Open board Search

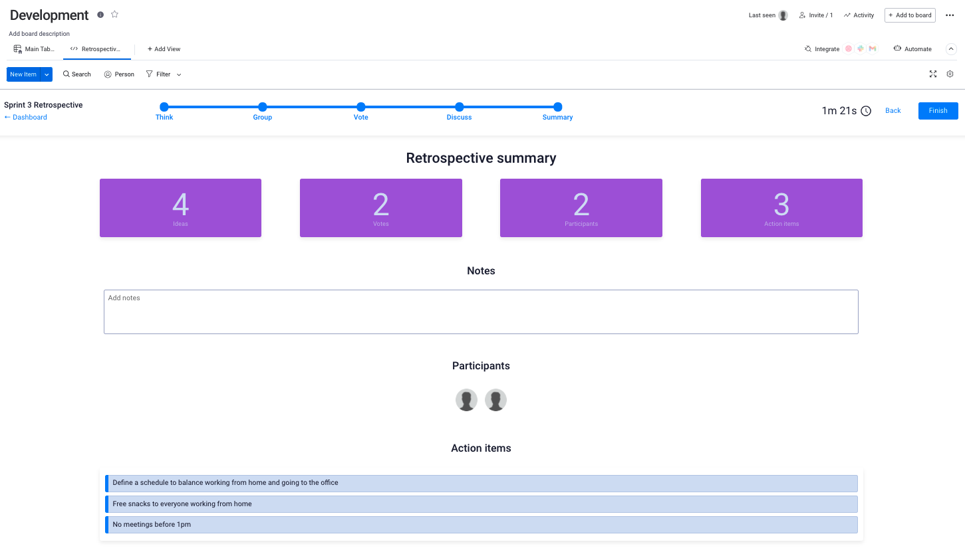(77, 74)
